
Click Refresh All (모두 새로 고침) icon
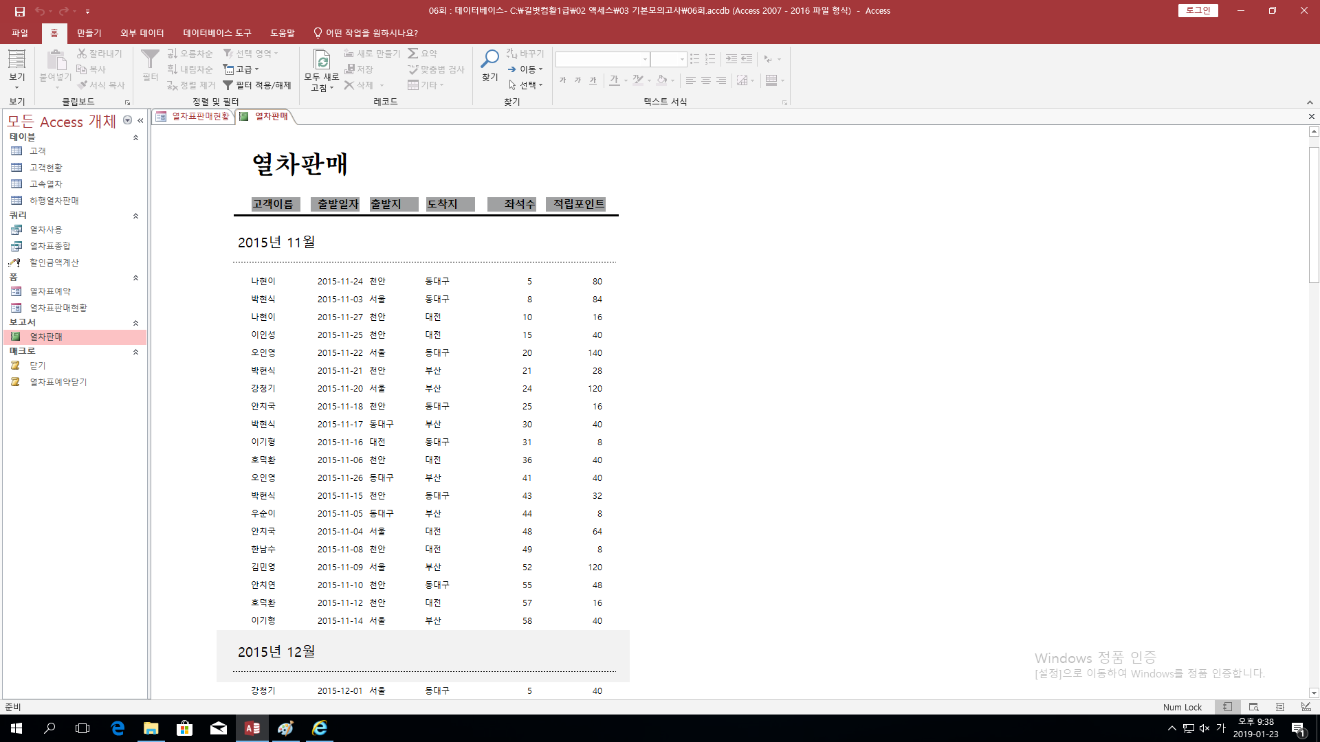322,60
